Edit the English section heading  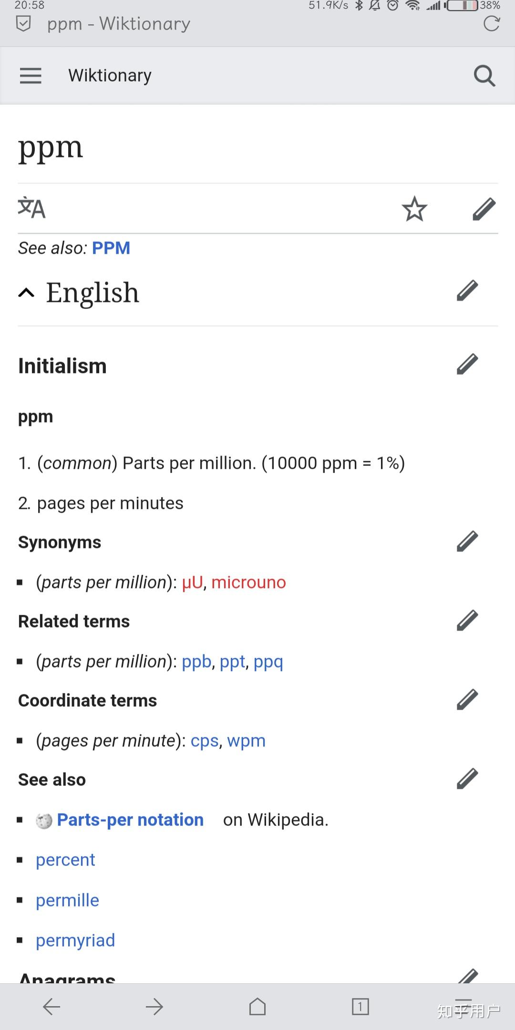tap(466, 291)
